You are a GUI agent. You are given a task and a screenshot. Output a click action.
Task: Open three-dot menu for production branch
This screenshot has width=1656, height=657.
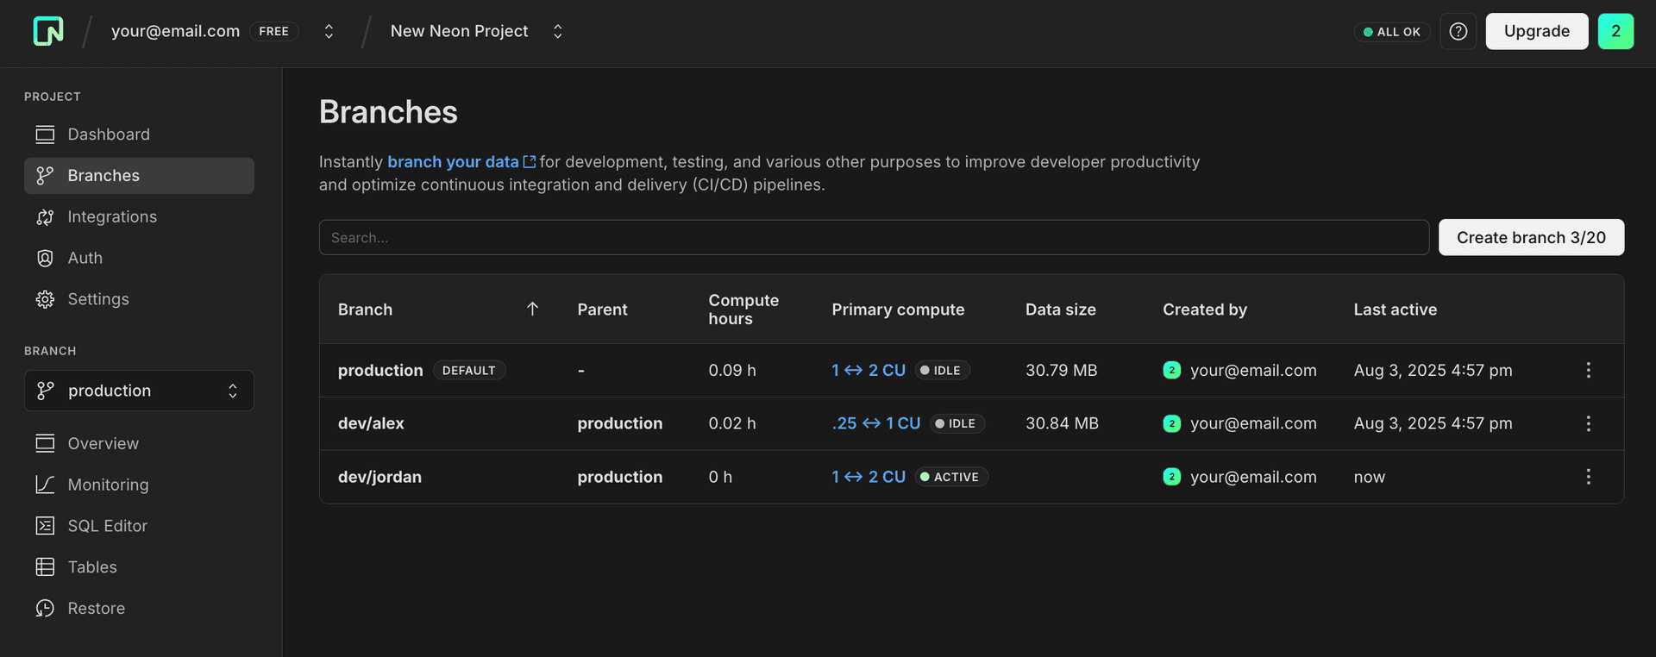[1588, 370]
